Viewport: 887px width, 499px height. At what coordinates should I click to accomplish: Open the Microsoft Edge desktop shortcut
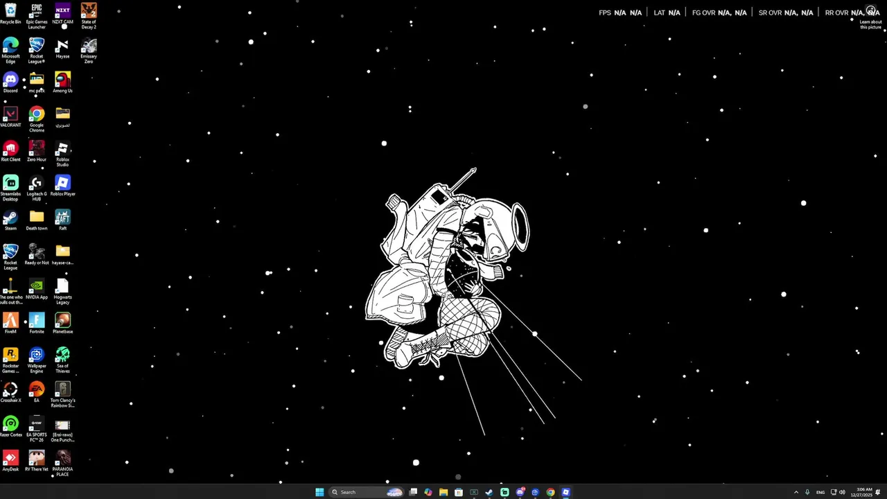(x=10, y=51)
